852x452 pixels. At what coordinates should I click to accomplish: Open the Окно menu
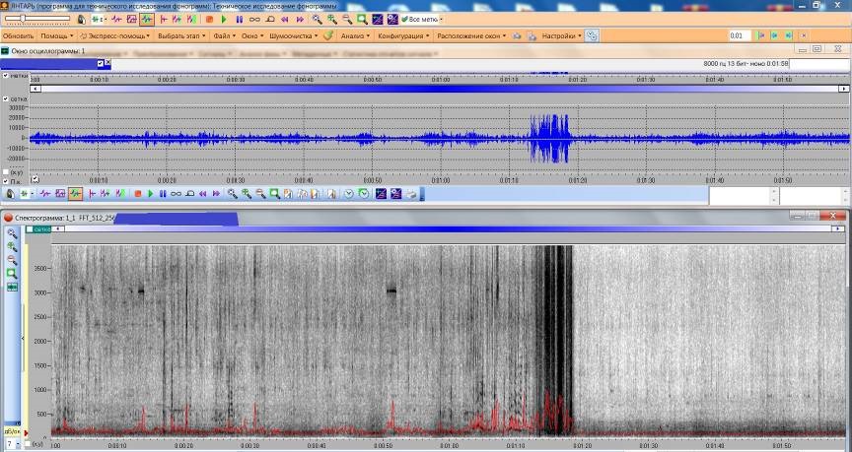click(252, 35)
